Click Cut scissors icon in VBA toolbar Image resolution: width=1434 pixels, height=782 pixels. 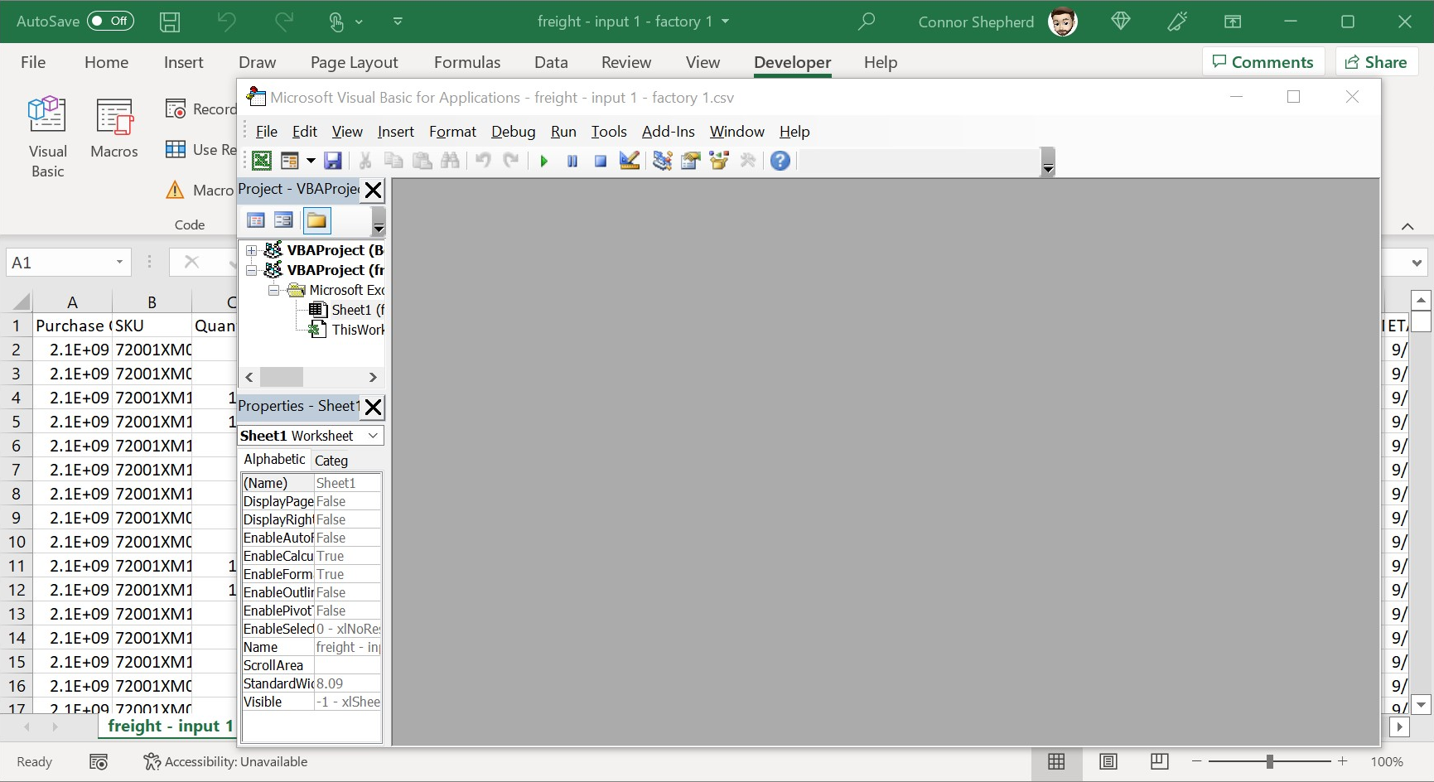(365, 161)
